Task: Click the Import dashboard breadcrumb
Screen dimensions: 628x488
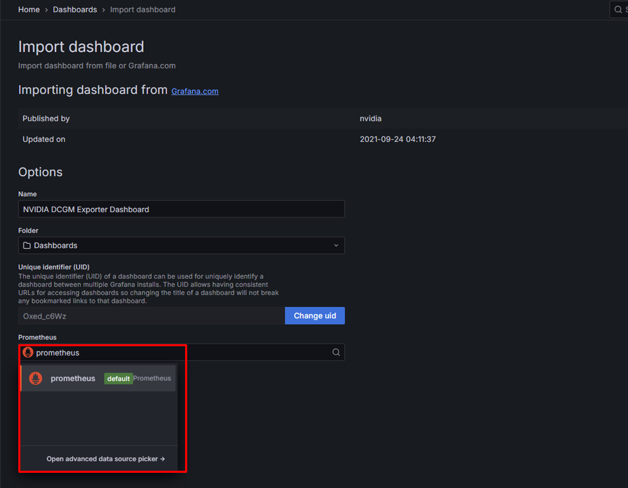Action: [142, 10]
